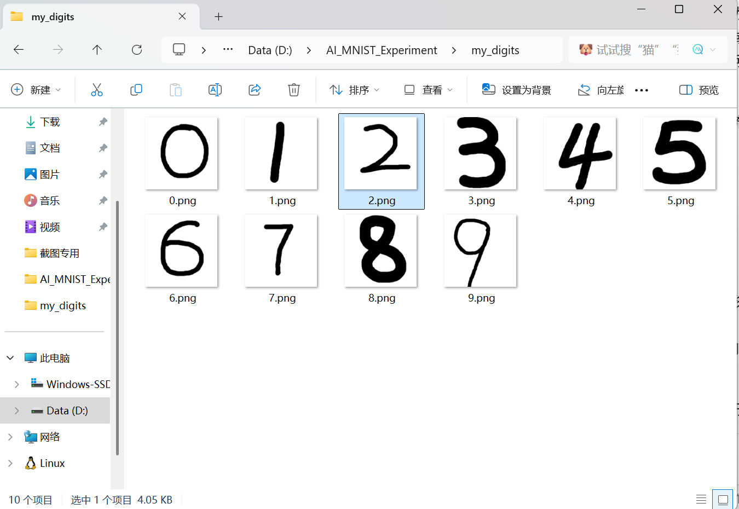Click the Copy icon in toolbar
The image size is (739, 509).
[x=136, y=90]
